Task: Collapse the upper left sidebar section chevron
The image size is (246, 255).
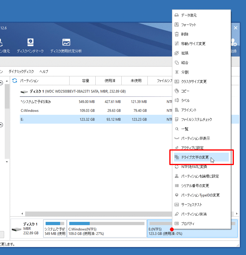Action: click(x=1, y=83)
